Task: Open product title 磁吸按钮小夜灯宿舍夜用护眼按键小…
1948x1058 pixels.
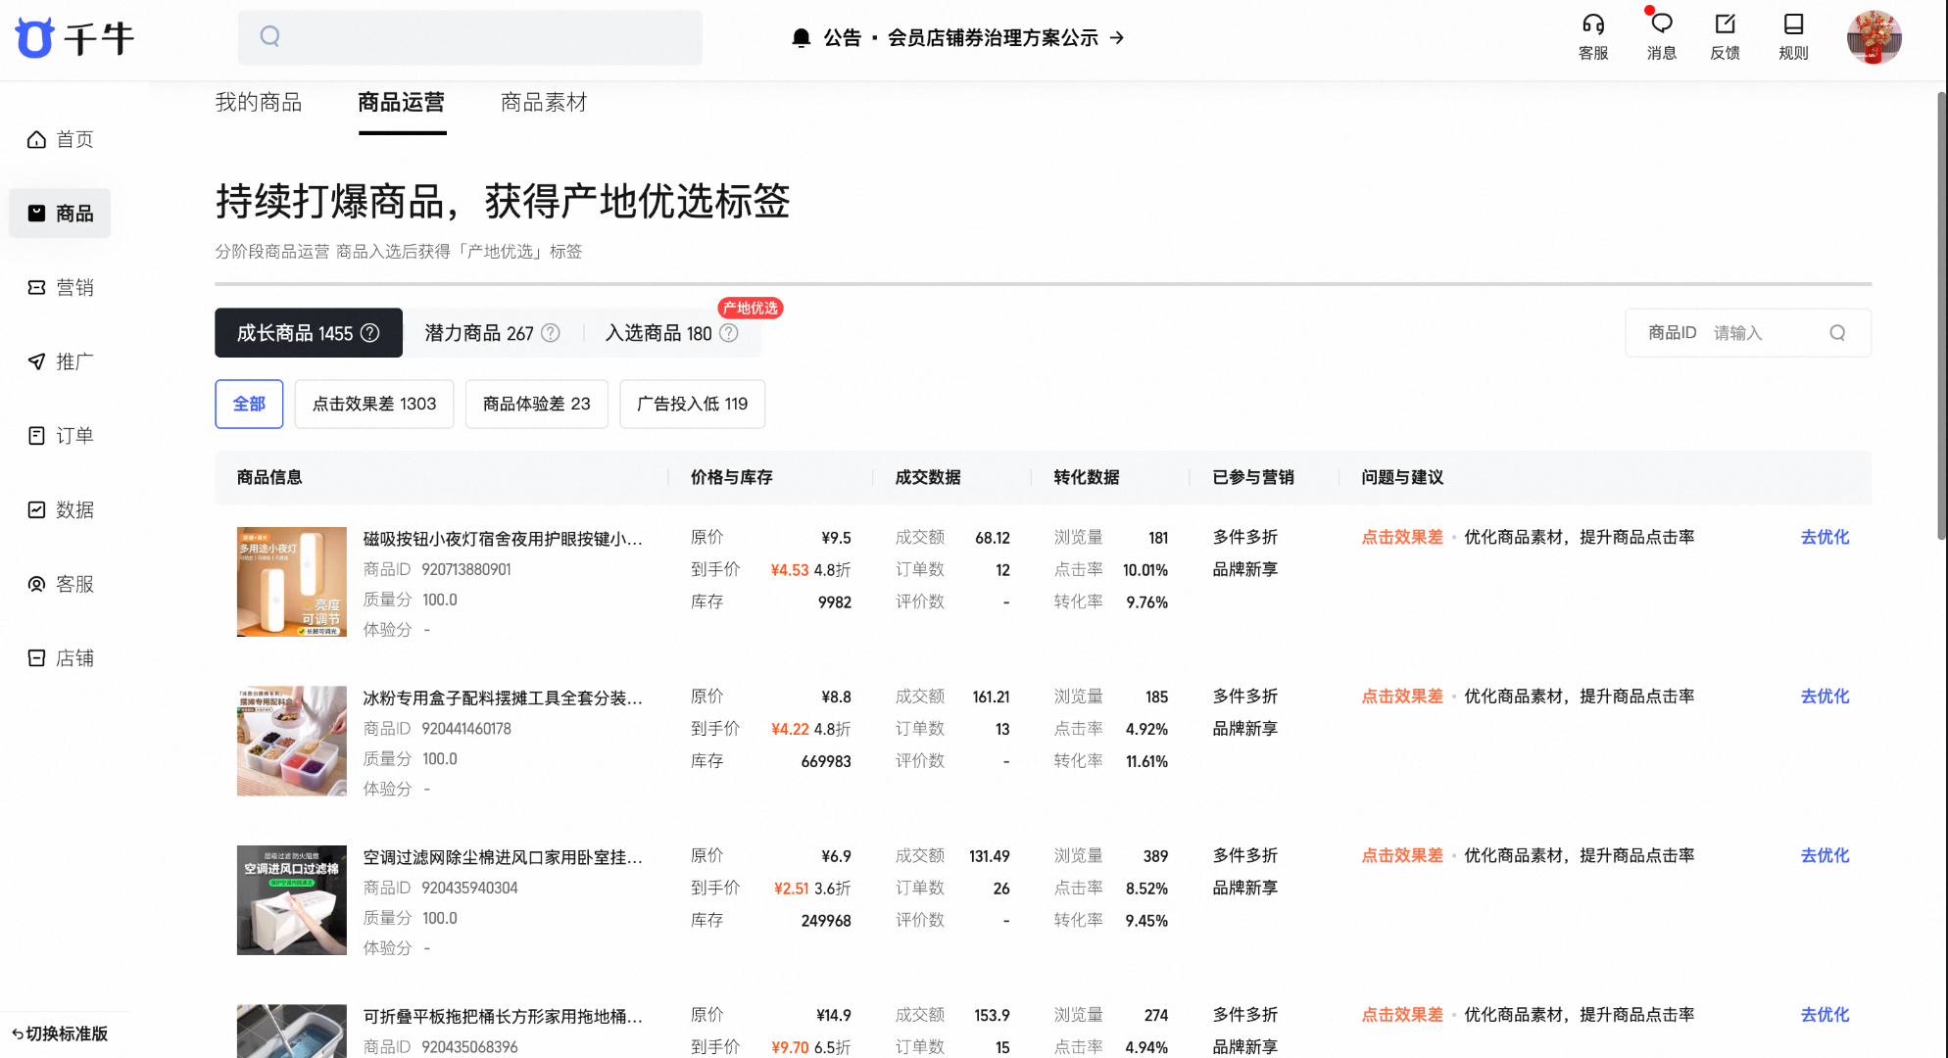Action: point(503,539)
